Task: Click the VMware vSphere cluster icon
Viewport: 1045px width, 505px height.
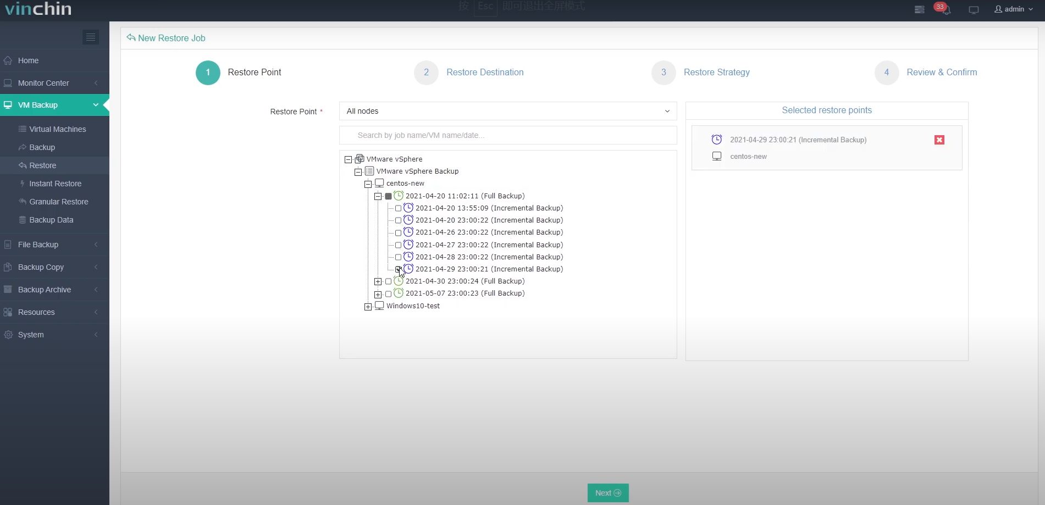Action: click(x=360, y=159)
